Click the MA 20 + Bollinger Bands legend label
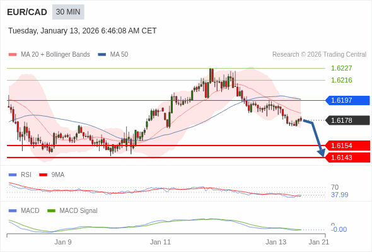The width and height of the screenshot is (372, 252). 55,55
